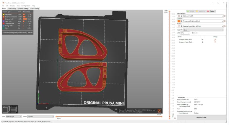Switch to Plater tab
Screen dimensions: 229x125
point(4,8)
